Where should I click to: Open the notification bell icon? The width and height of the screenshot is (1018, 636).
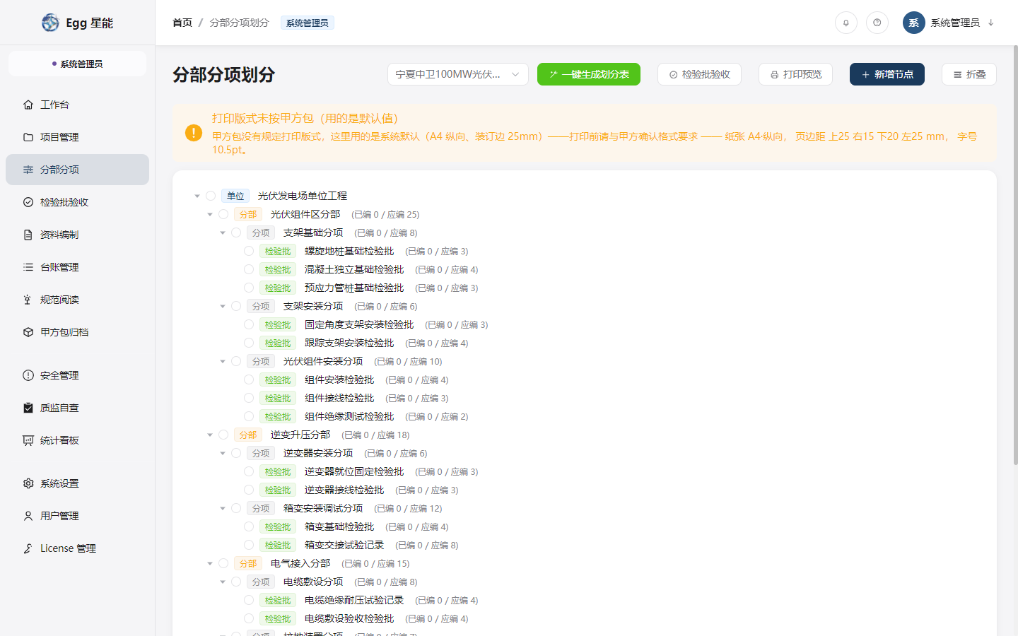click(x=846, y=23)
